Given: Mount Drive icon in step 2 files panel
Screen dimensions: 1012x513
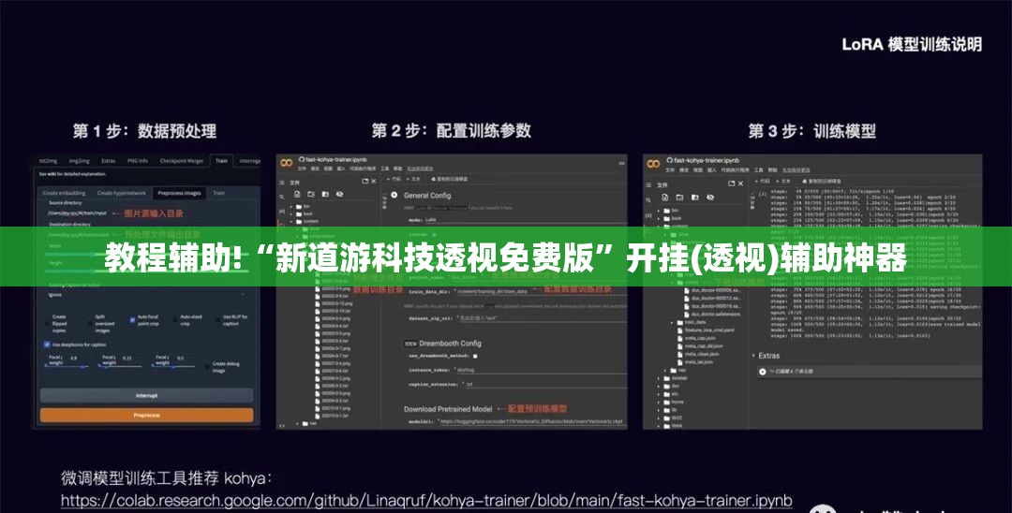Looking at the screenshot, I should (x=326, y=195).
